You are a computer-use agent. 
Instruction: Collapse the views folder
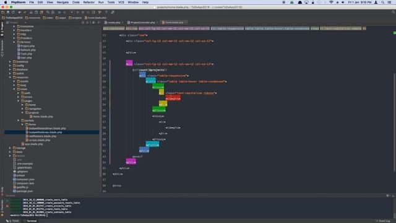point(14,89)
